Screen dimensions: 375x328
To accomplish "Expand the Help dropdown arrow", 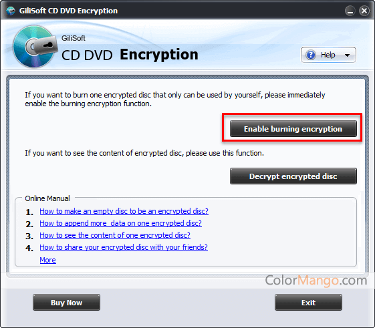I will pyautogui.click(x=347, y=55).
